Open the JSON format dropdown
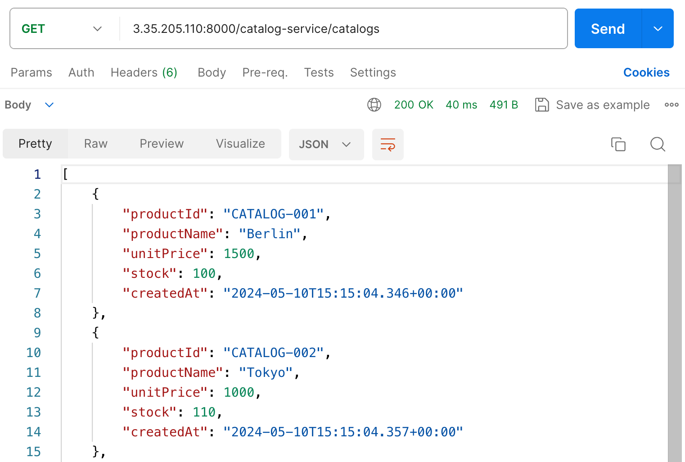This screenshot has height=462, width=685. (326, 145)
